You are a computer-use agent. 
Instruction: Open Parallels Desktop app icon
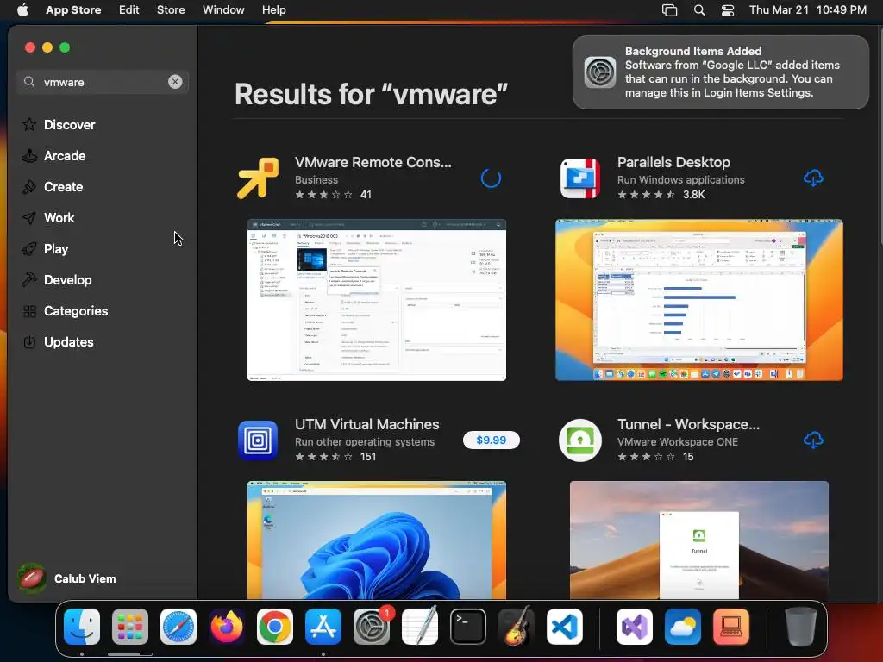point(580,178)
